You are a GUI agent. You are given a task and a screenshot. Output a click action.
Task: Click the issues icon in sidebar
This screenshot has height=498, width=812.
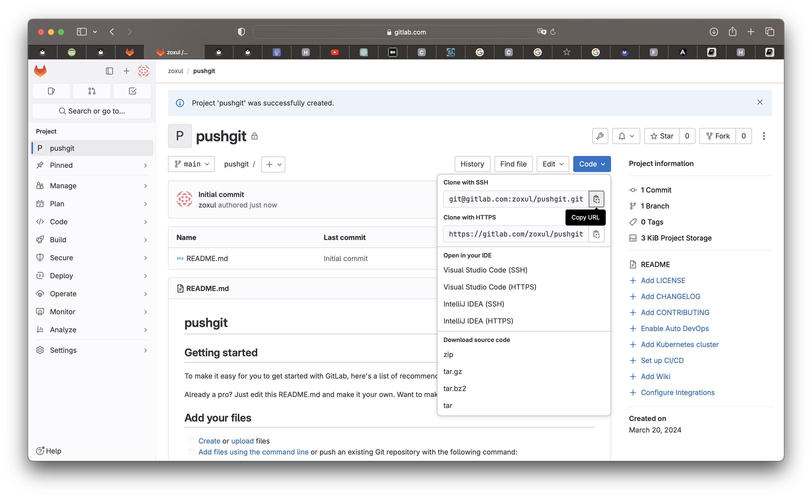coord(51,91)
